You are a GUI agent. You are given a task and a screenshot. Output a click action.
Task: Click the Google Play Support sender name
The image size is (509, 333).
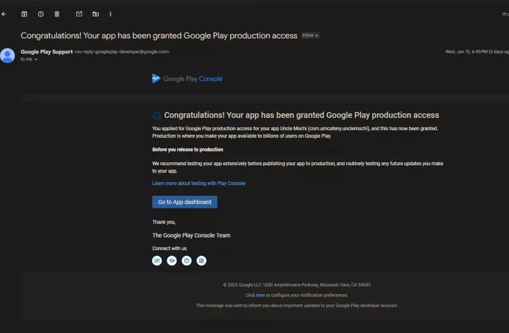point(46,52)
